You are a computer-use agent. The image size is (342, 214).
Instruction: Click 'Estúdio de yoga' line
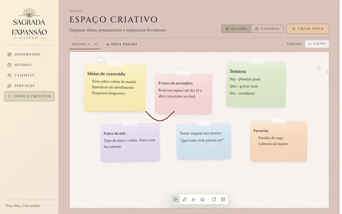click(x=271, y=138)
